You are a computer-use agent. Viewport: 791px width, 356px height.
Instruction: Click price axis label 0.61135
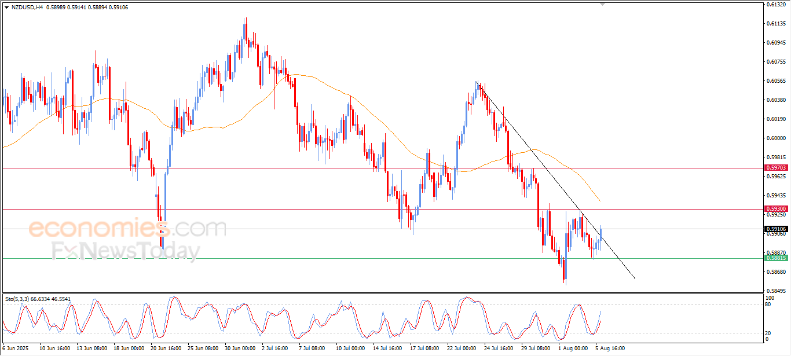coord(776,24)
